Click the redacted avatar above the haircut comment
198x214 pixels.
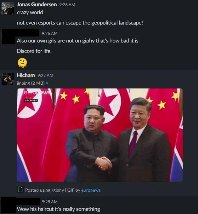click(8, 205)
